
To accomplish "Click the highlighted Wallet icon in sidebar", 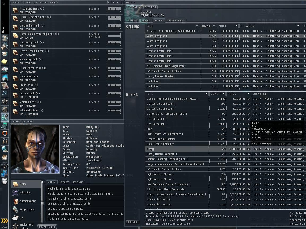I will [x=5, y=117].
